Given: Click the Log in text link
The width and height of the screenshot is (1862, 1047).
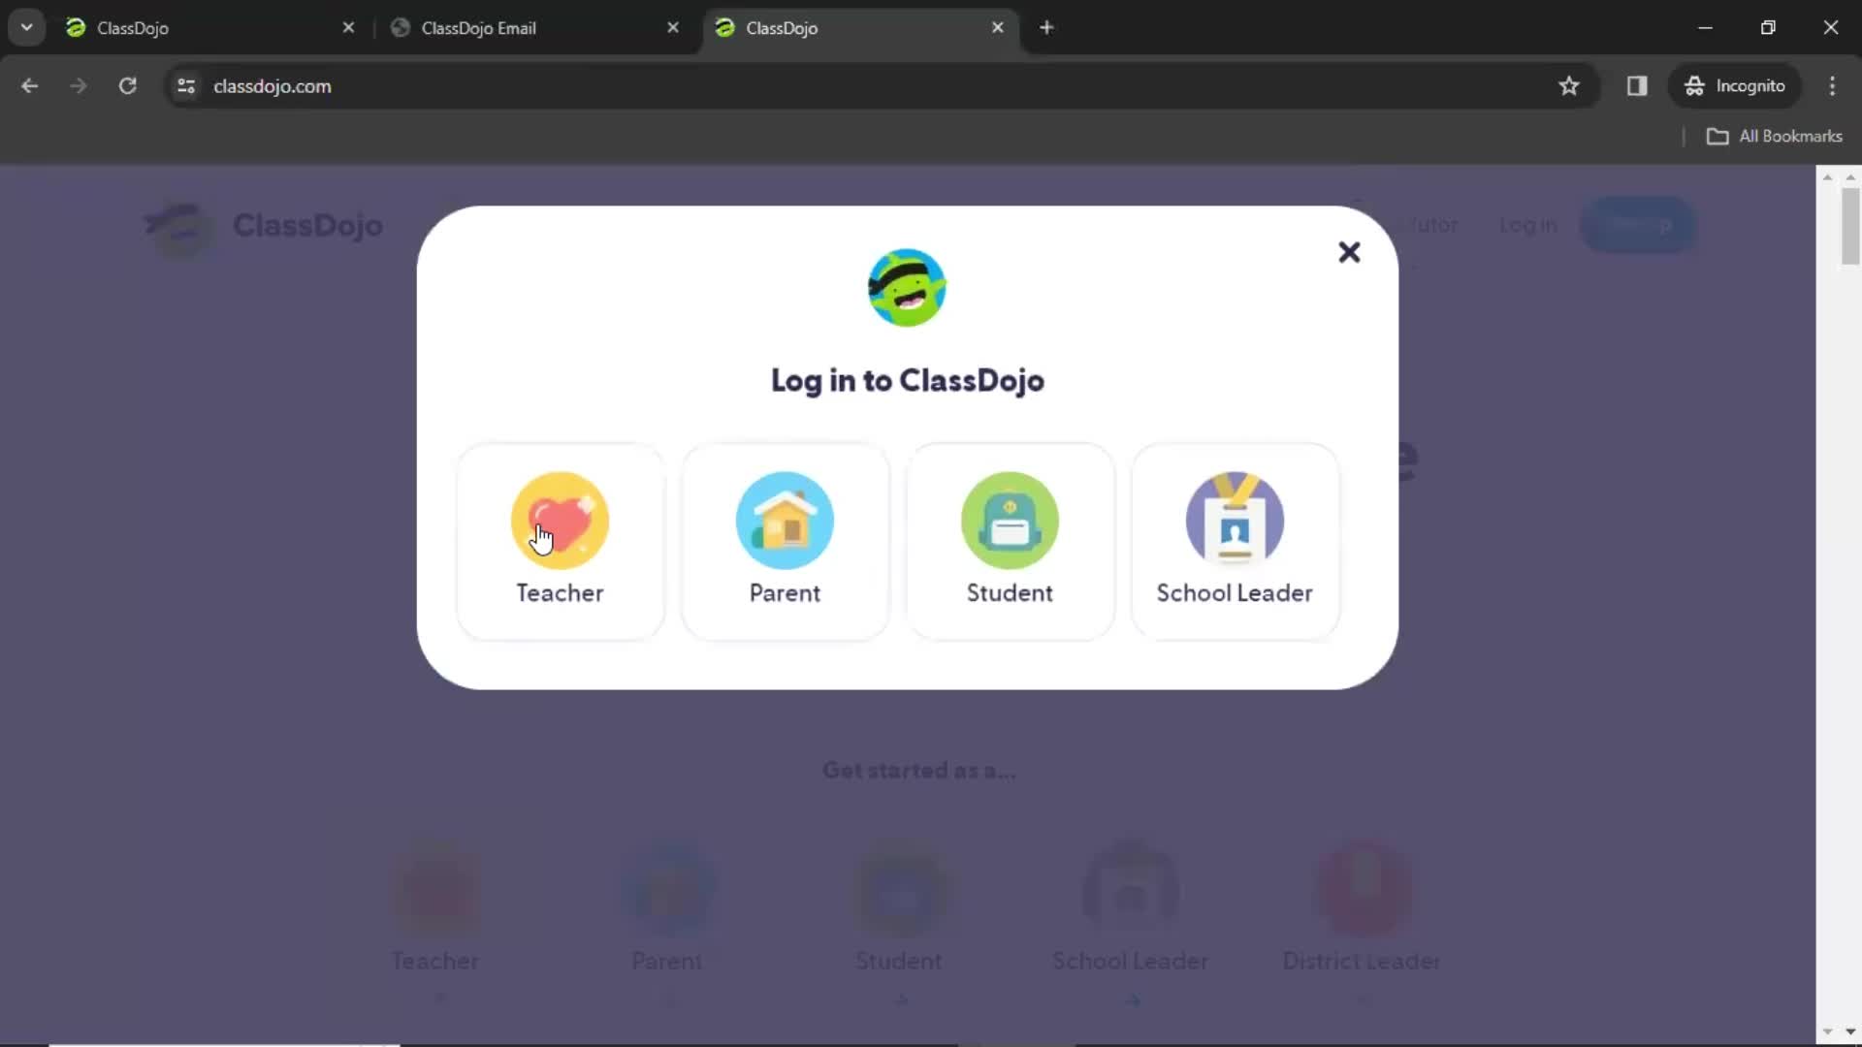Looking at the screenshot, I should click(1528, 225).
